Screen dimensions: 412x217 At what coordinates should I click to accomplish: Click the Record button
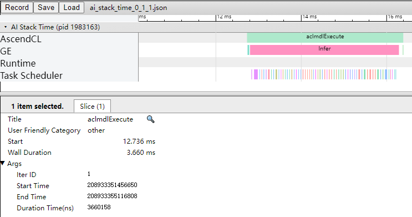(17, 7)
